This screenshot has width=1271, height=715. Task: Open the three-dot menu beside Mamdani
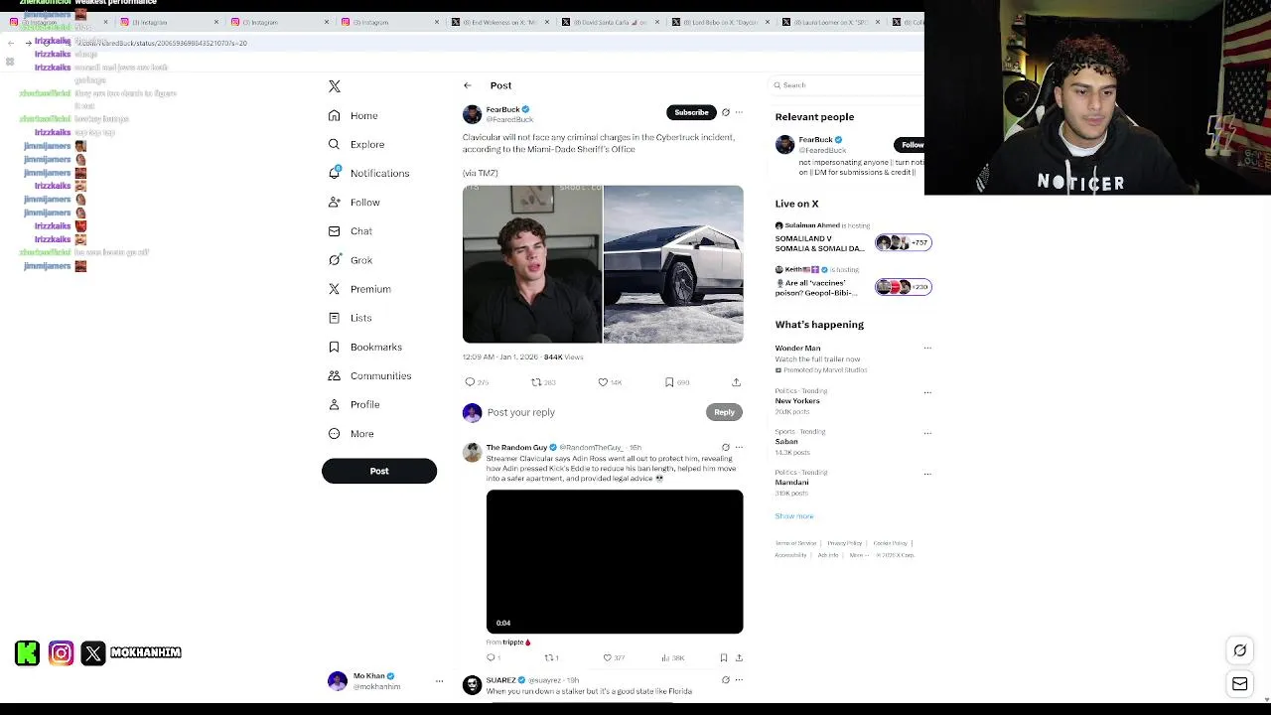927,474
